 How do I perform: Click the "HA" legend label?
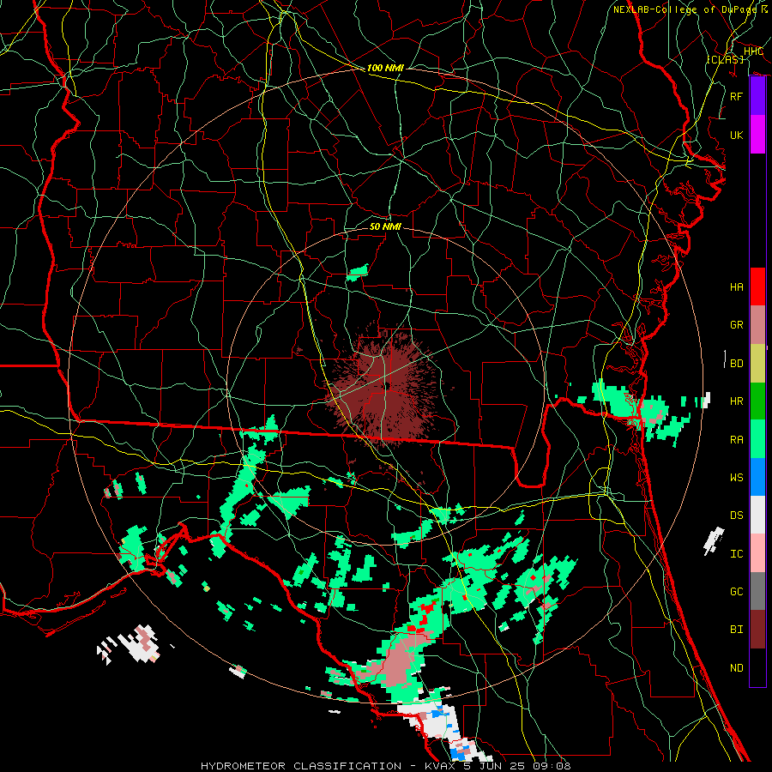pos(737,287)
